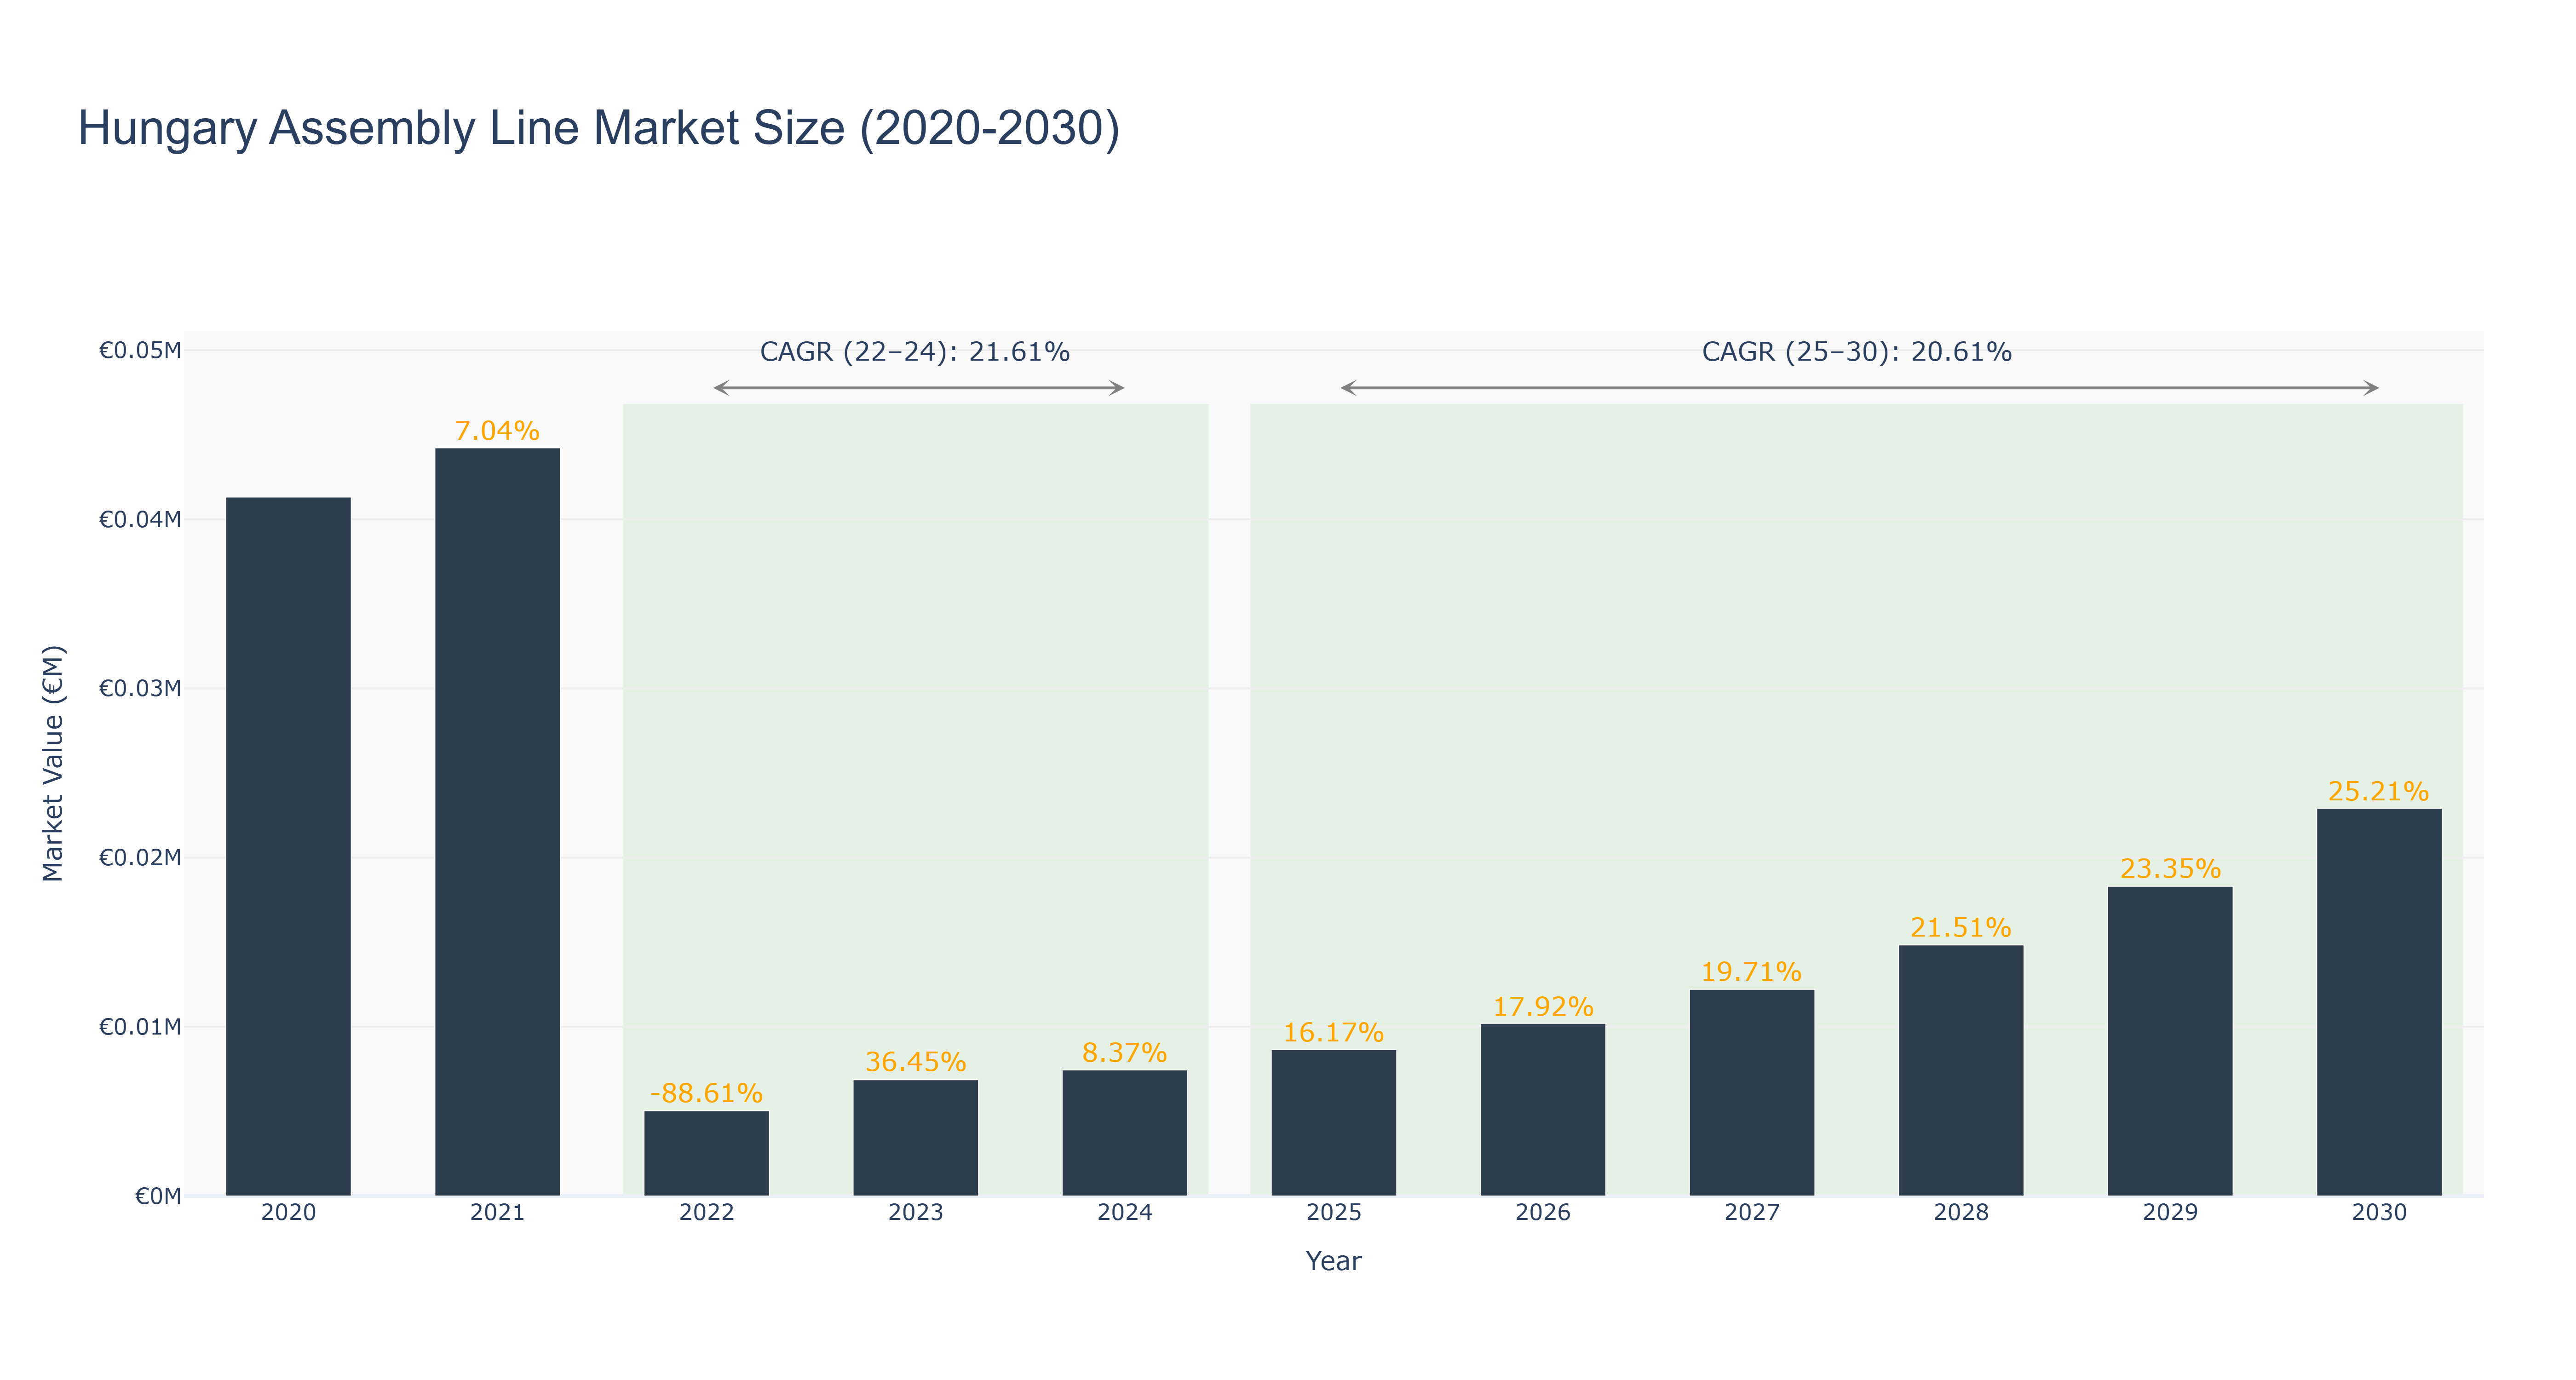Click the 2029 bar
This screenshot has height=1380, width=2576.
coord(2169,1041)
